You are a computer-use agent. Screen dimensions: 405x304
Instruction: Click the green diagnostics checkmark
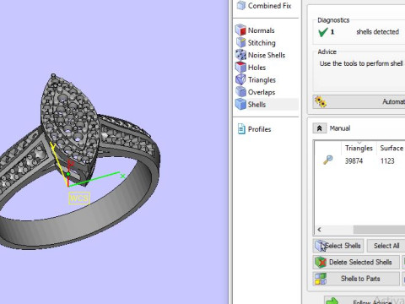coord(322,32)
